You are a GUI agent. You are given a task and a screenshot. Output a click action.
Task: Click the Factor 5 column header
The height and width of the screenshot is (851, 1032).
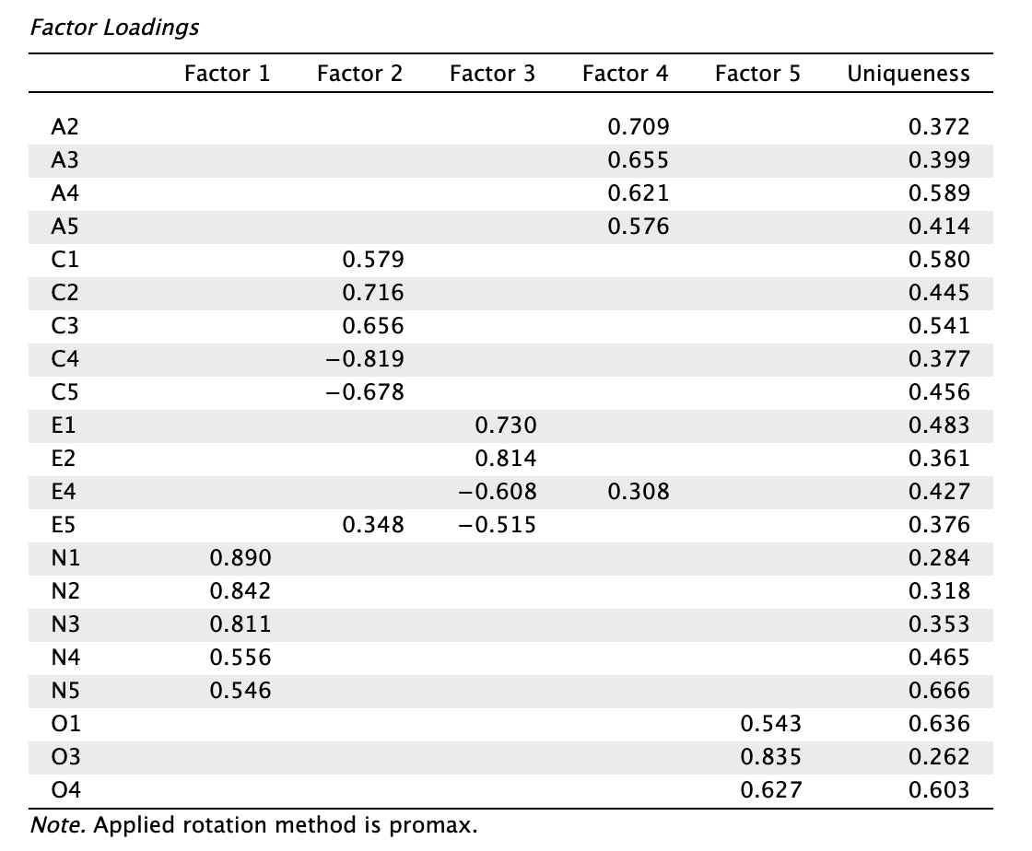tap(757, 73)
